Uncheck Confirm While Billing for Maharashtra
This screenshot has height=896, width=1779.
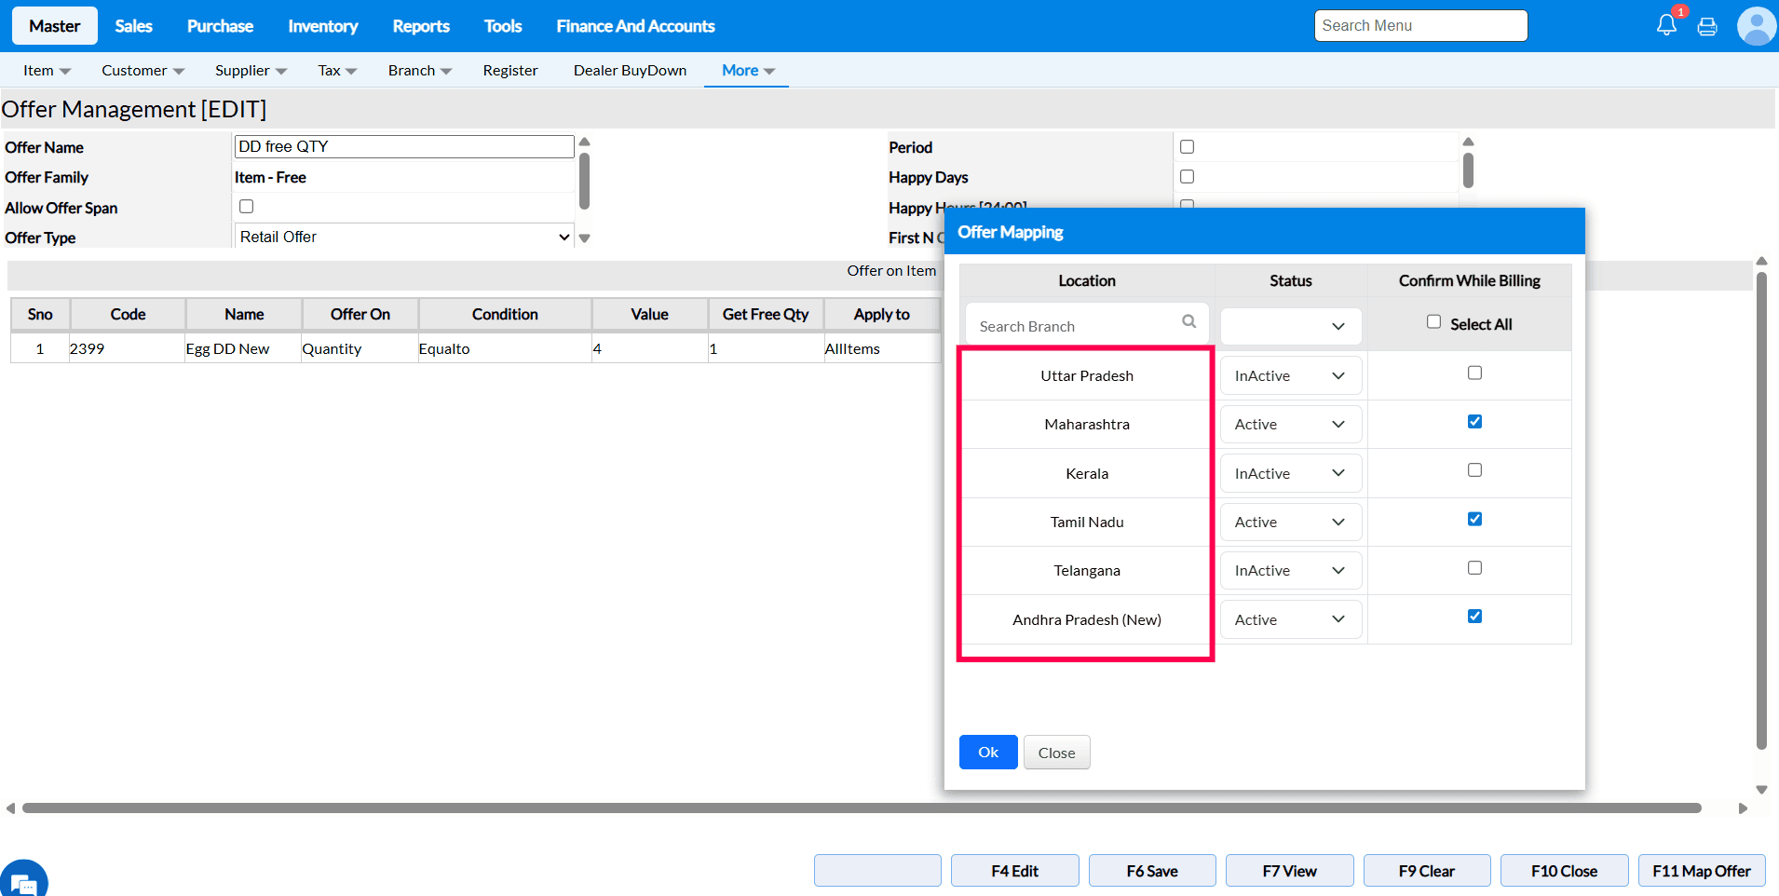tap(1474, 422)
